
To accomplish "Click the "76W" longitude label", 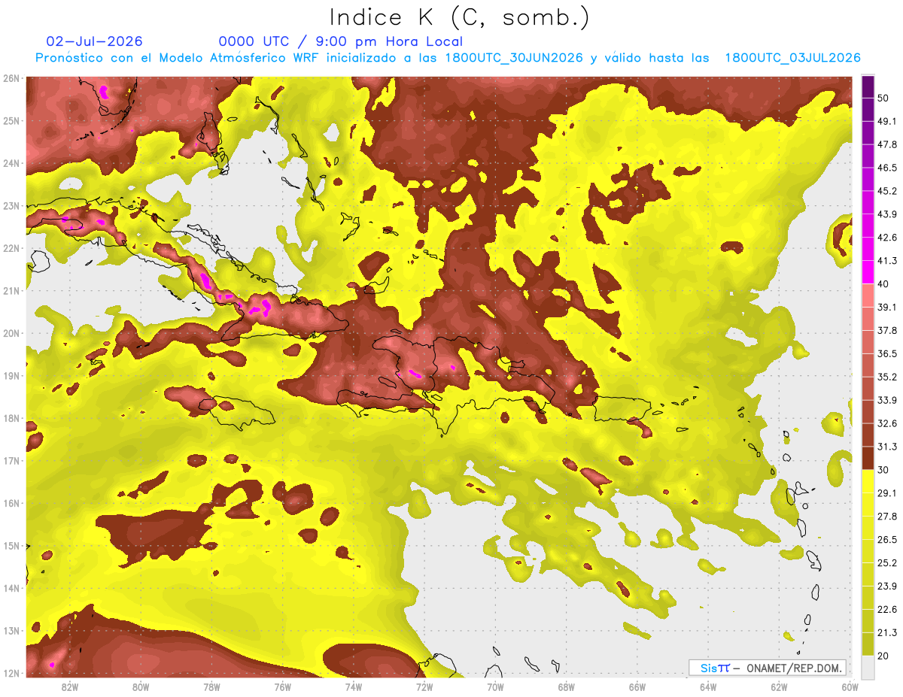I will pos(283,686).
